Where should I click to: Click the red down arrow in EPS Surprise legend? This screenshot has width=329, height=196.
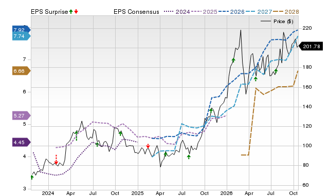[x=76, y=12]
